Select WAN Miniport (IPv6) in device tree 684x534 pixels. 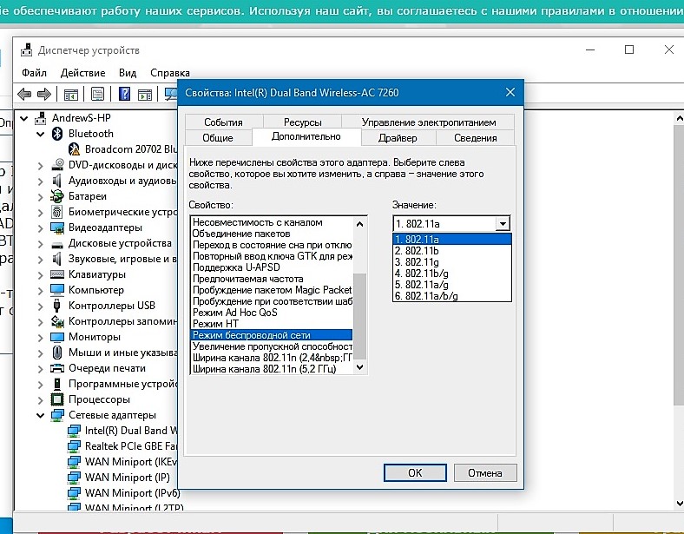coord(132,493)
